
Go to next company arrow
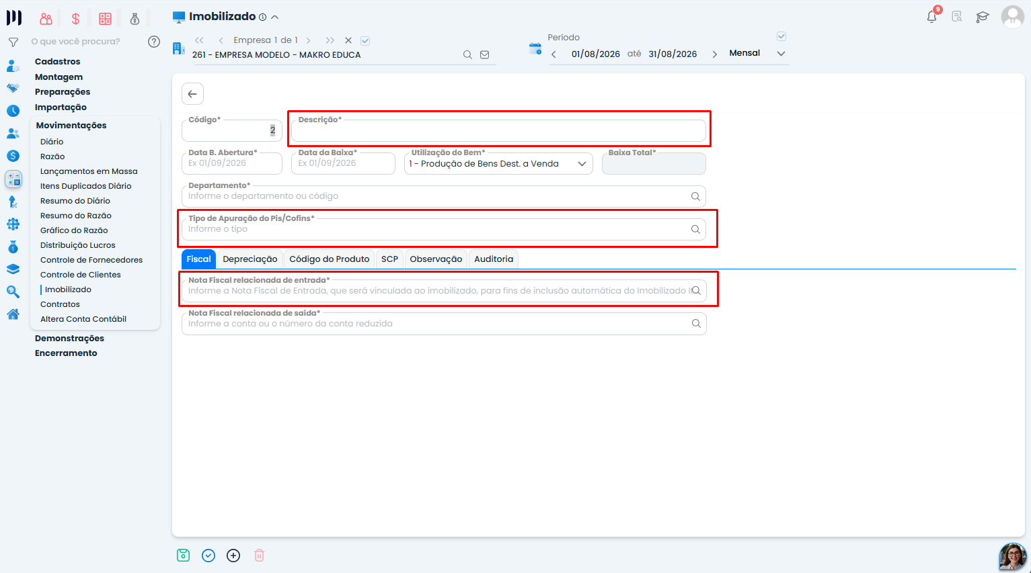click(x=308, y=40)
